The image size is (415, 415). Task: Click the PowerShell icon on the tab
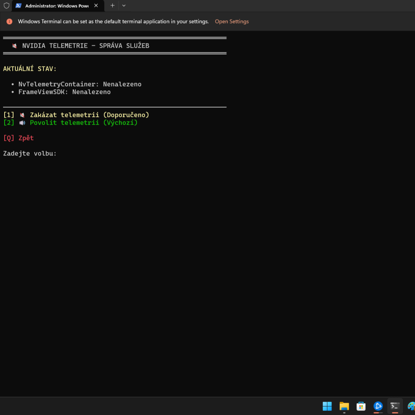(x=18, y=6)
